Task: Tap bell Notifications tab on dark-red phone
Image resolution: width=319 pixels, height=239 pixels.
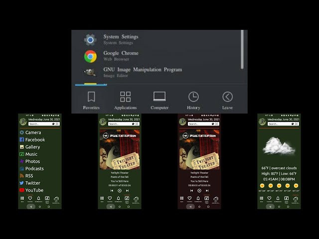Action: 198,199
